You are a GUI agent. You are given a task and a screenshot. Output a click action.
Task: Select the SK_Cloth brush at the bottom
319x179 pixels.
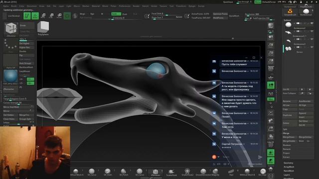coord(108,172)
